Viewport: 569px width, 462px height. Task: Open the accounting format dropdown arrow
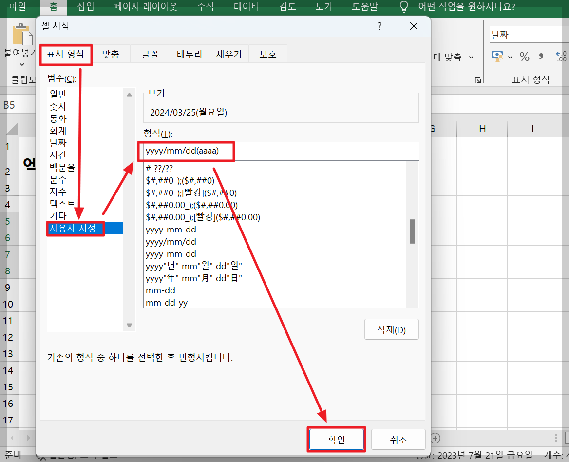click(x=510, y=57)
